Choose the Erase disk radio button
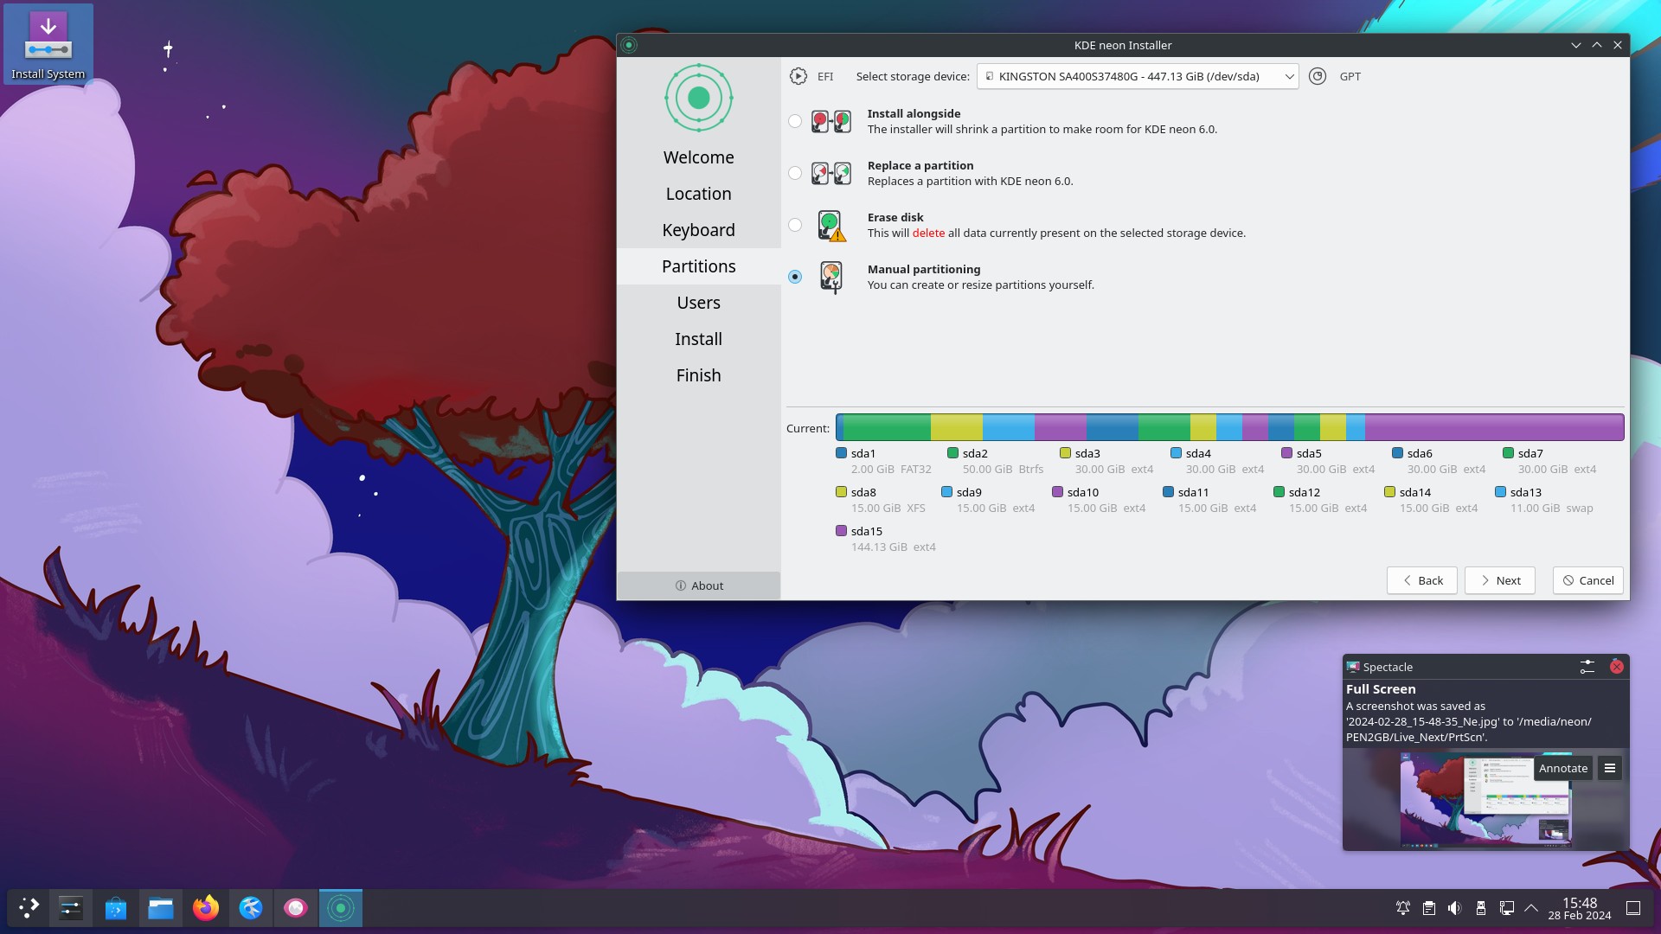Image resolution: width=1661 pixels, height=934 pixels. tap(795, 226)
